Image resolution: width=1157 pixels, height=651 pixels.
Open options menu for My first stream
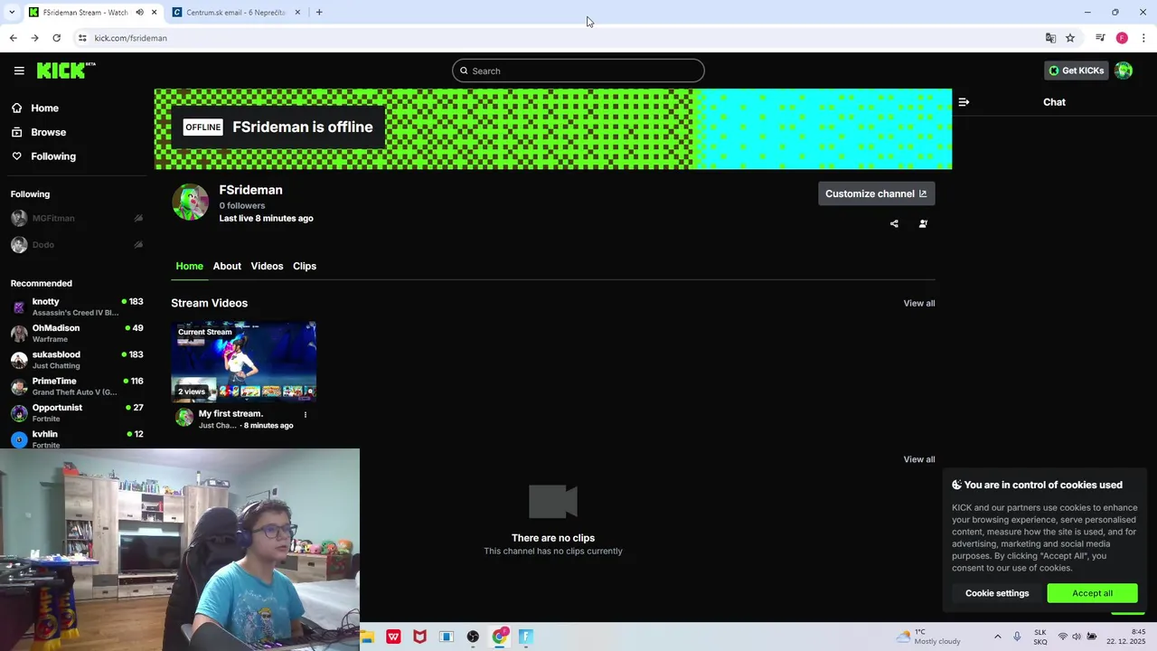[306, 415]
